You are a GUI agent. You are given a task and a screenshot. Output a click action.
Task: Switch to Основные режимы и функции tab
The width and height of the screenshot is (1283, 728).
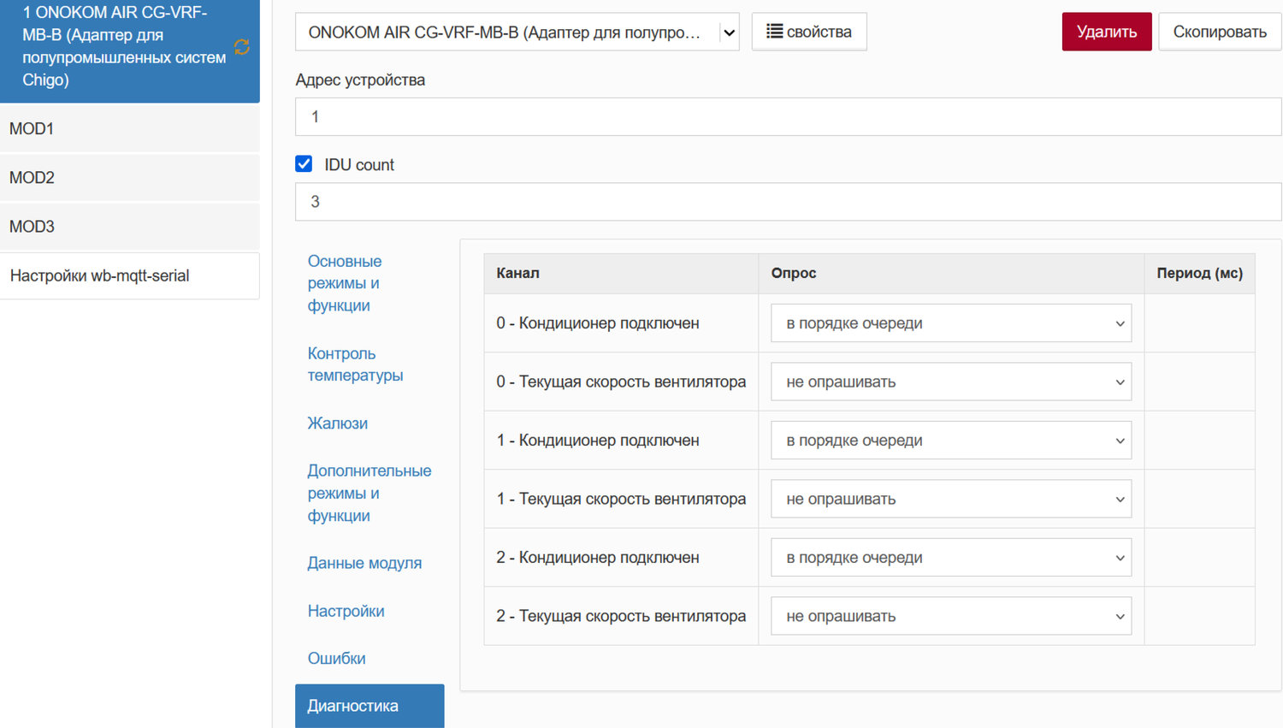click(x=345, y=283)
